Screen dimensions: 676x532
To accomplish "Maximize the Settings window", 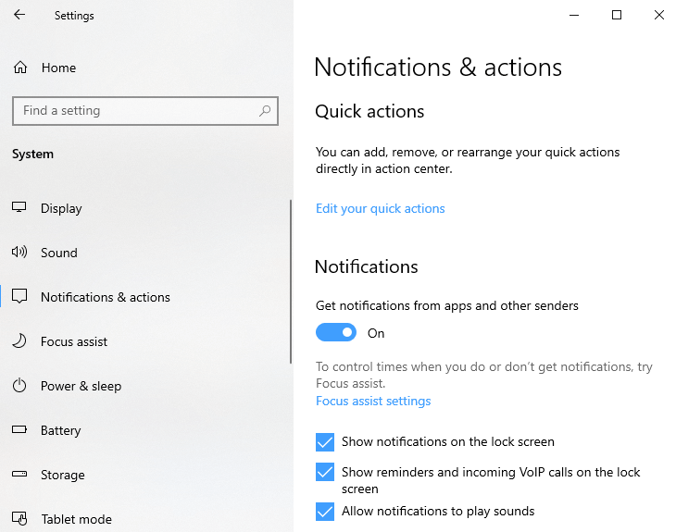I will 617,15.
